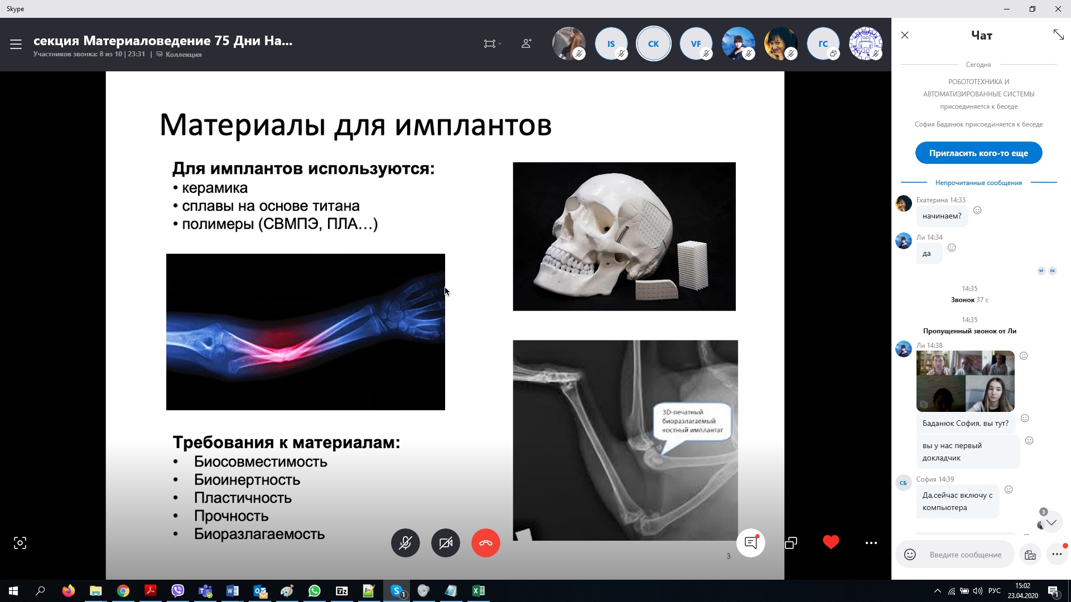End the call with red hang-up button
The image size is (1071, 602).
coord(486,543)
